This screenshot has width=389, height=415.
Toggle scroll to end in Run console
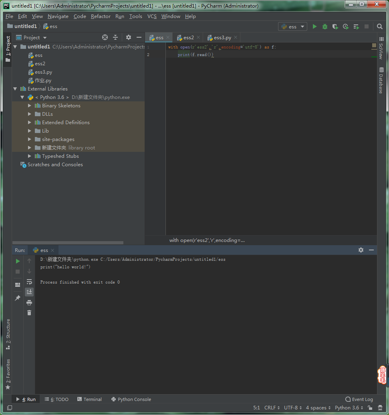click(29, 292)
